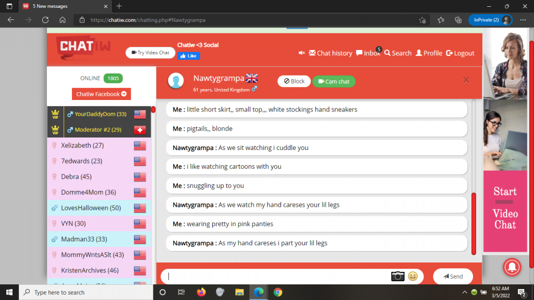Open Chat history from the header

331,53
